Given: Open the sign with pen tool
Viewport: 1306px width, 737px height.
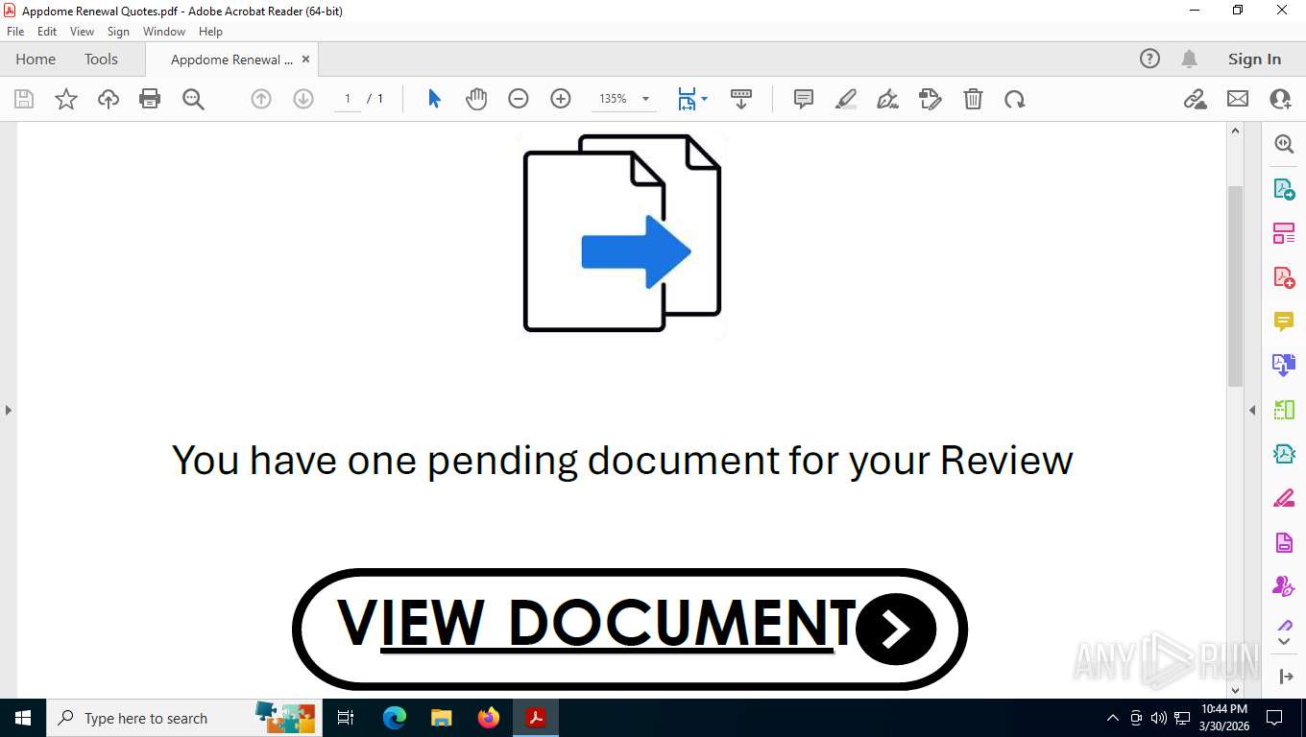Looking at the screenshot, I should click(888, 99).
